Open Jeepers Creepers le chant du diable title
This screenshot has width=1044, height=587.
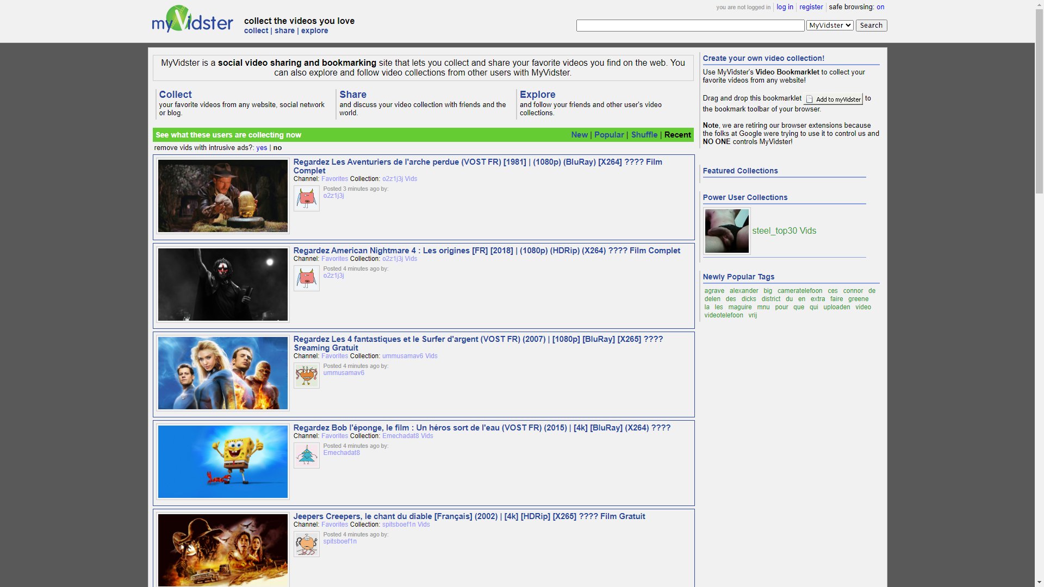point(469,516)
